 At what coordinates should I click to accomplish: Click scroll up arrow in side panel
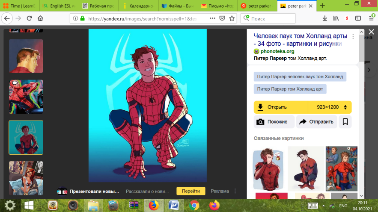[x=361, y=32]
